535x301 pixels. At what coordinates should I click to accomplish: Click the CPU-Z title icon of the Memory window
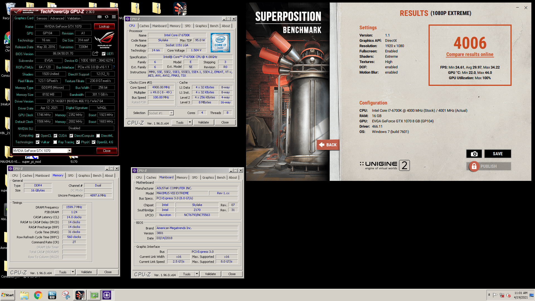[x=11, y=169]
